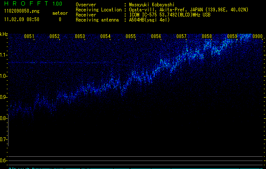Select the Ogata-vill. Akita-Pref. JAPAN location text
This screenshot has height=169, width=266.
click(189, 10)
